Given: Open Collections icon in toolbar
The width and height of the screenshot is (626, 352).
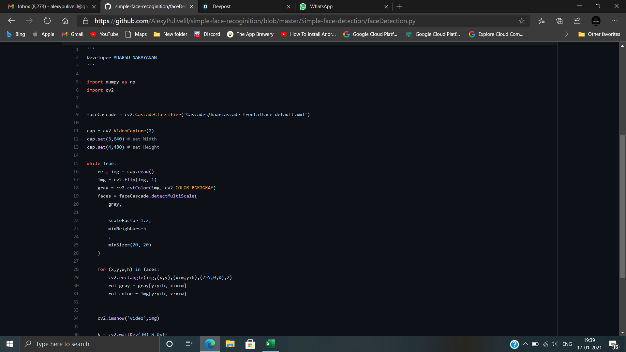Looking at the screenshot, I should 559,21.
